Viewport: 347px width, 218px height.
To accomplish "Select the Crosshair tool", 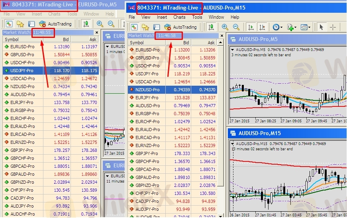I will pos(333,27).
